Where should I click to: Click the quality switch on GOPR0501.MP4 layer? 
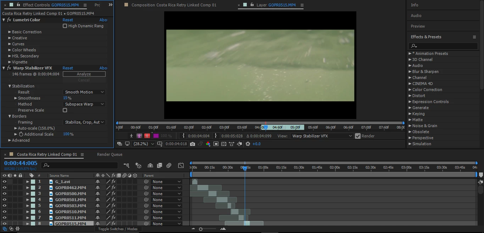coord(108,200)
